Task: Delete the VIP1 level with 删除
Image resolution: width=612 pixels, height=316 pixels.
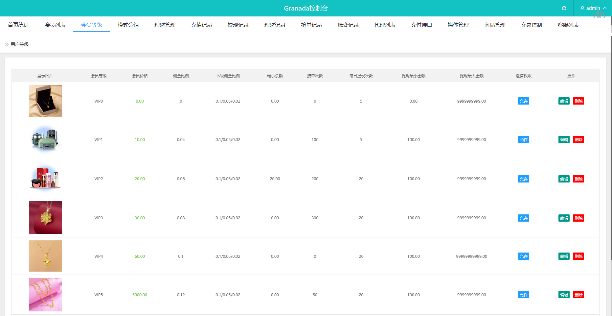Action: click(578, 140)
